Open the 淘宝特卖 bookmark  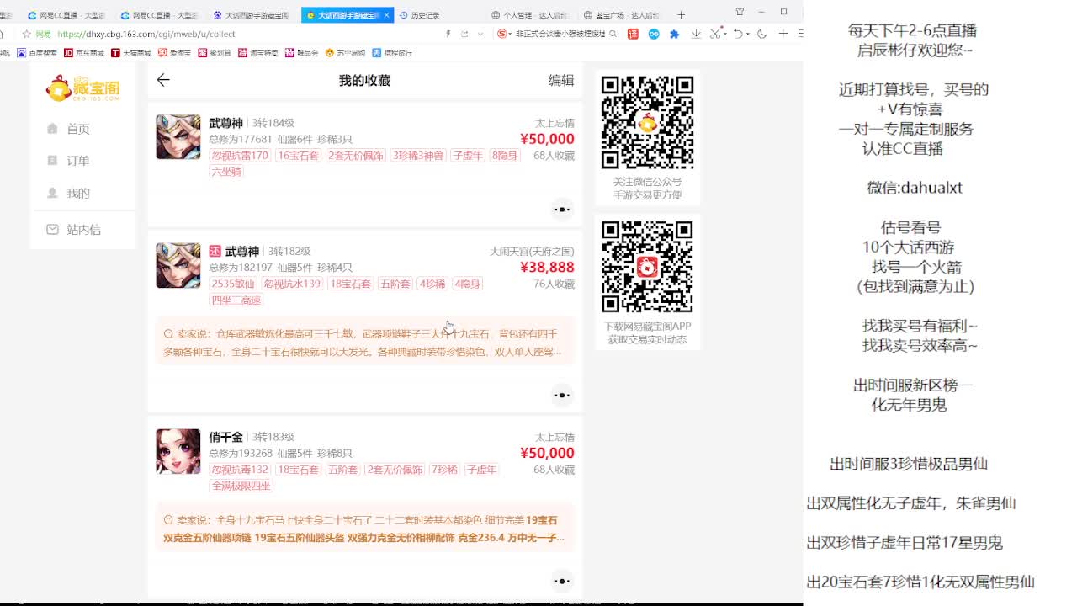point(258,53)
